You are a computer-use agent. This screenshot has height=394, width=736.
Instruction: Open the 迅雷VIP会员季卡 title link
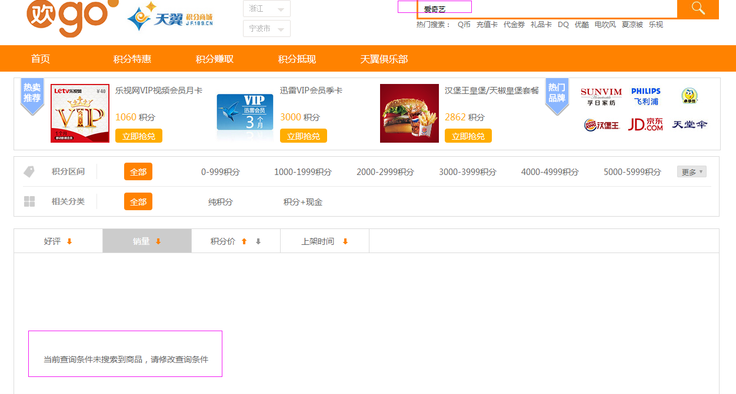311,90
